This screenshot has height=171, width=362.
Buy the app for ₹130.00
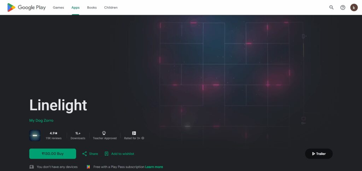[x=53, y=154]
